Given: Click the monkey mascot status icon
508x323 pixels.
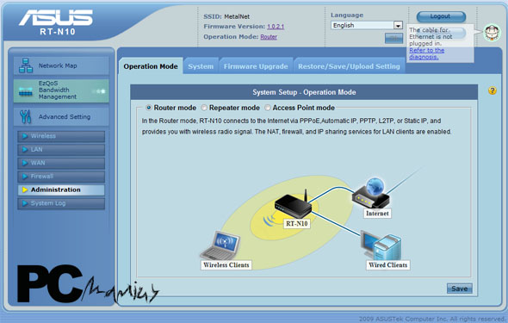Looking at the screenshot, I should click(x=493, y=33).
